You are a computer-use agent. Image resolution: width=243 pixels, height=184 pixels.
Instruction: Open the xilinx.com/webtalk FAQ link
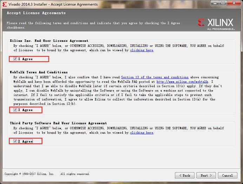pos(182,82)
